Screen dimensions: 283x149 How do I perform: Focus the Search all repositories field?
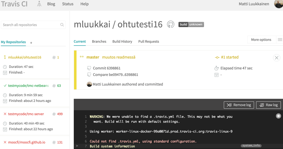coord(33,25)
